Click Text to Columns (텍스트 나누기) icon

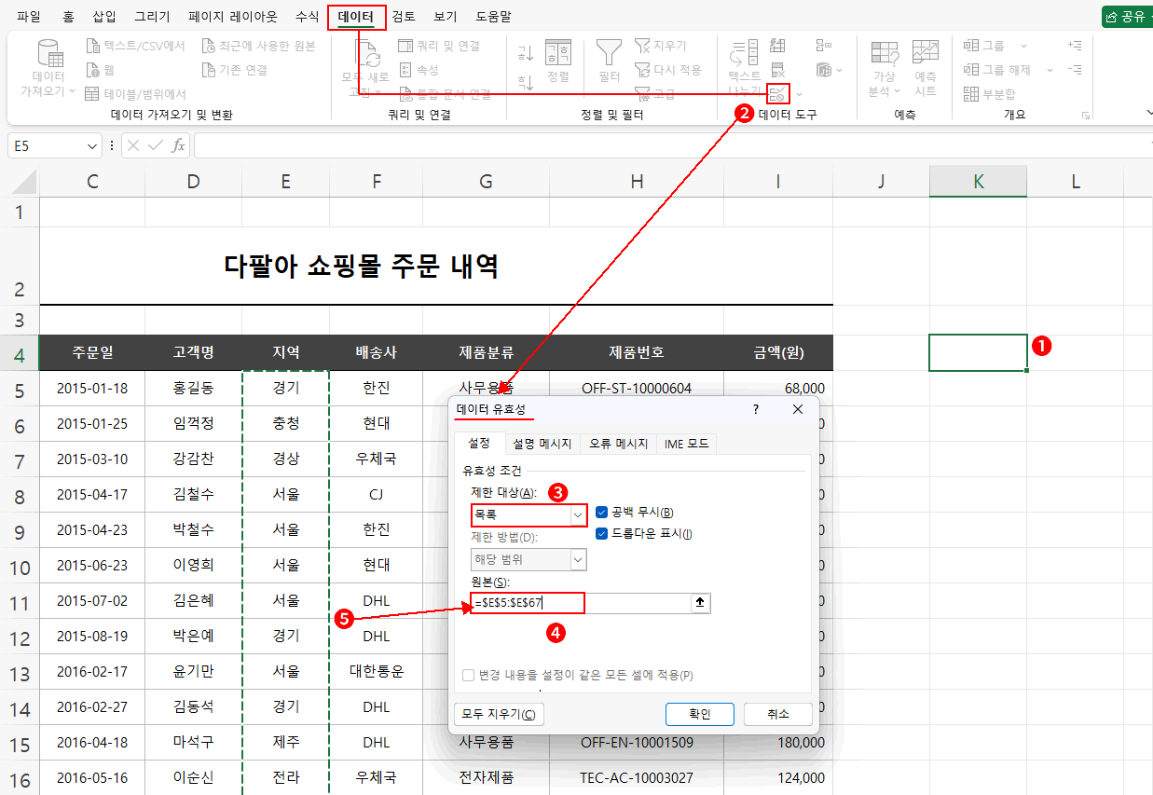pyautogui.click(x=744, y=54)
